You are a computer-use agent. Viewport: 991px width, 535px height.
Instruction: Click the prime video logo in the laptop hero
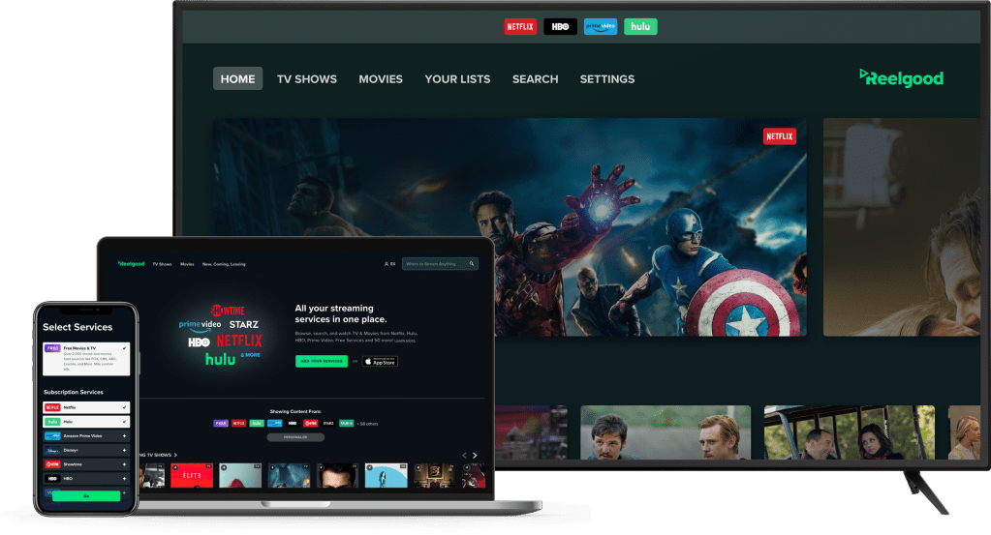200,325
